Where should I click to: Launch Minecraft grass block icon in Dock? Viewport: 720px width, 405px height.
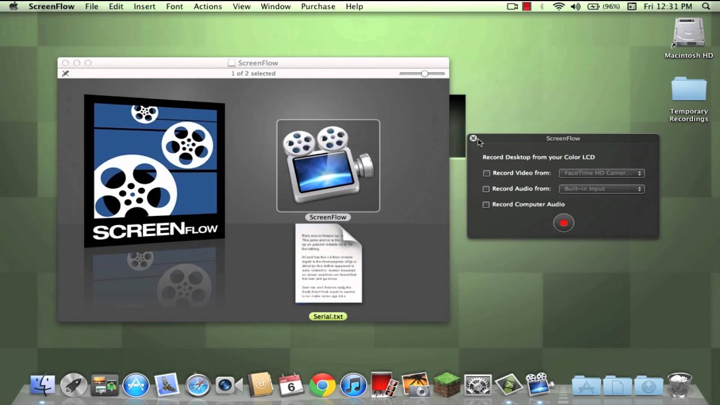[x=446, y=385]
